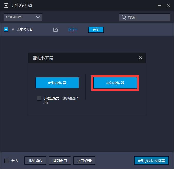Viewport: 174px width, 169px height.
Task: Click the 雷电多开器 logo icon in the title bar
Action: 7,5
